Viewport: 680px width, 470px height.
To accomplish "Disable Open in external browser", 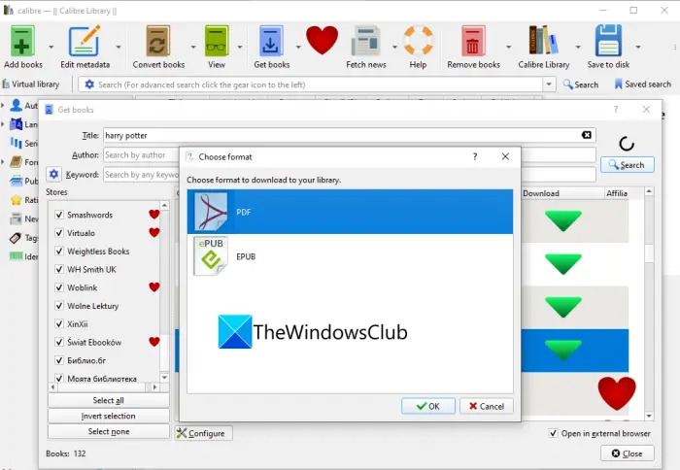I will pos(553,433).
